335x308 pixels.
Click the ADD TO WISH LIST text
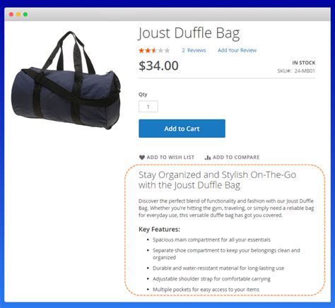170,158
